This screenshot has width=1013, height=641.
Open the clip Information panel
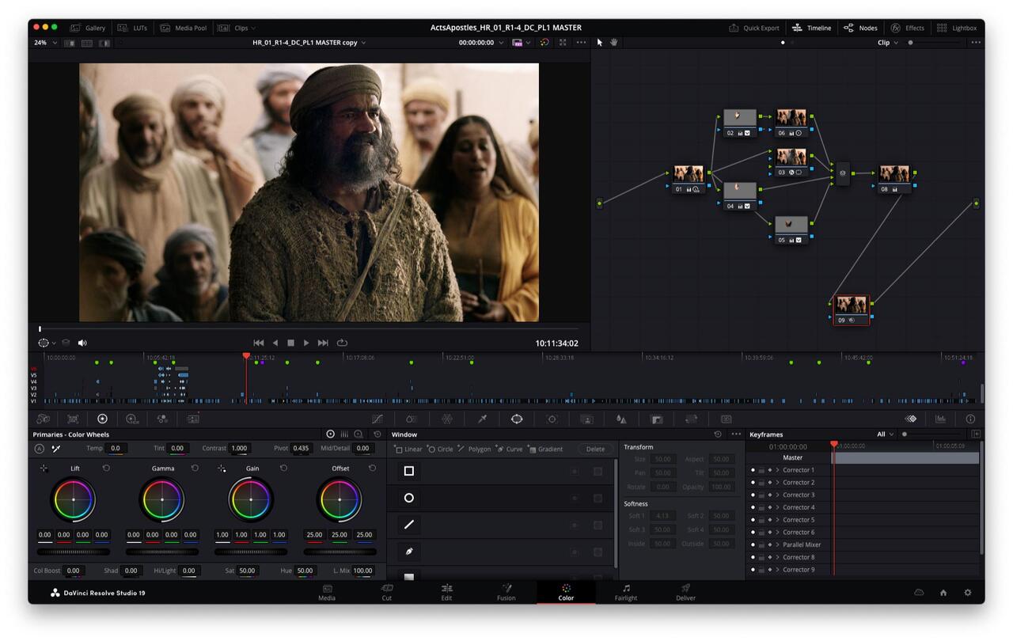point(970,419)
